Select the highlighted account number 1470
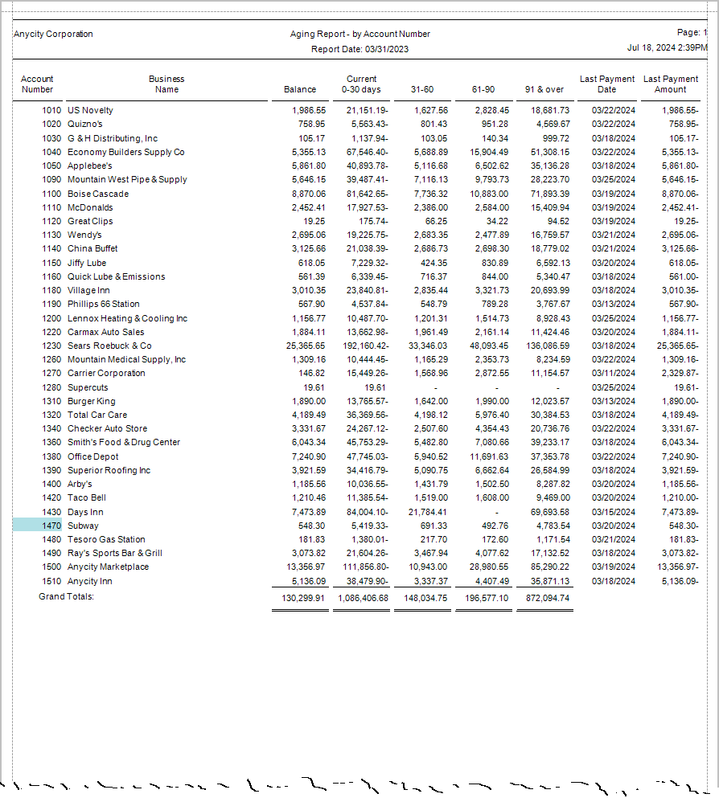The height and width of the screenshot is (798, 719). [x=38, y=526]
